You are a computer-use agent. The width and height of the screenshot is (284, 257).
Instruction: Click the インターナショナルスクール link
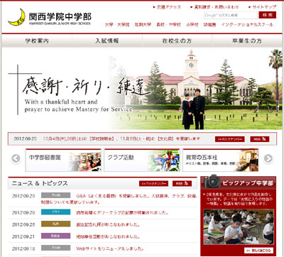pos(247,25)
